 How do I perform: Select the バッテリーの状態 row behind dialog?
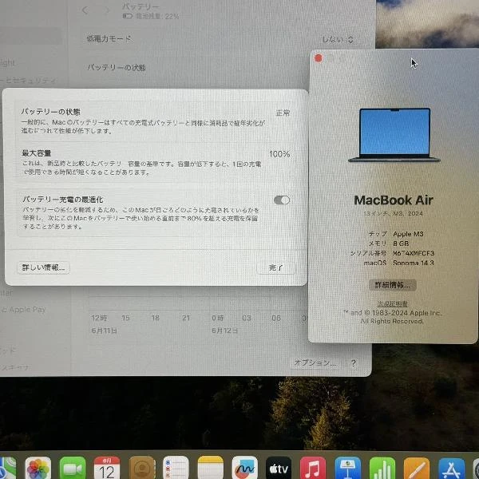coord(220,67)
